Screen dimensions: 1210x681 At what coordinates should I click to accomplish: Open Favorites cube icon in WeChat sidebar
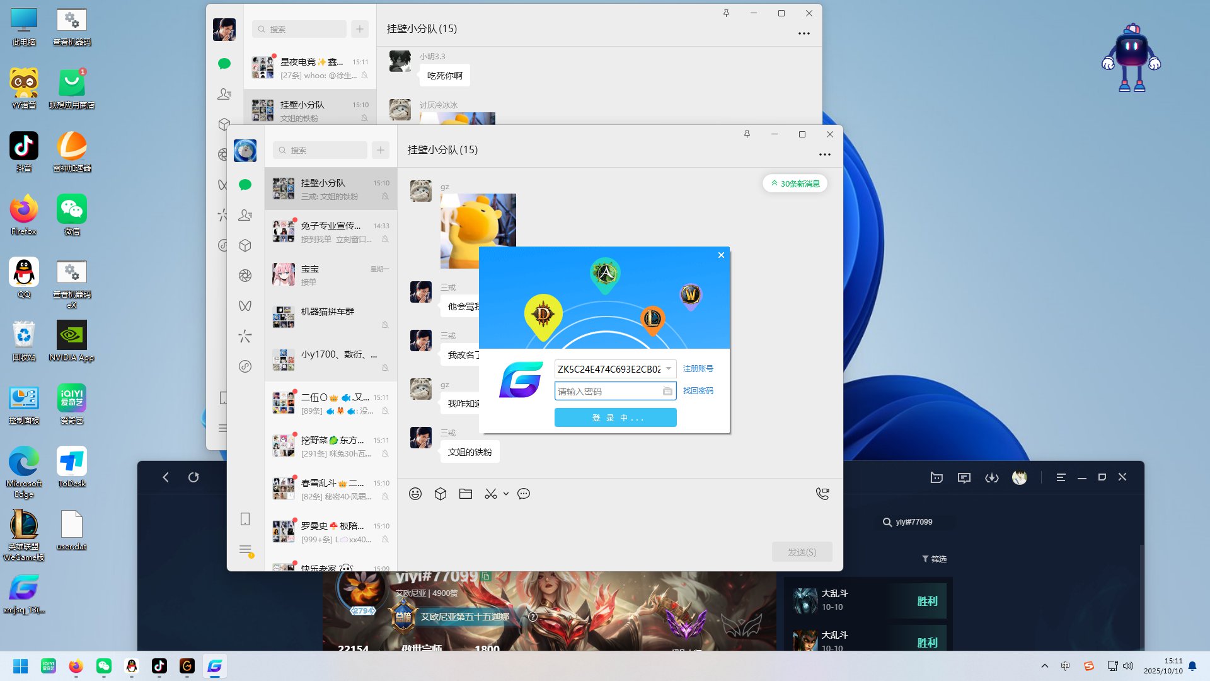click(245, 245)
